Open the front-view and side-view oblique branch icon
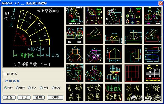The height and width of the screenshot is (104, 164). point(75,35)
